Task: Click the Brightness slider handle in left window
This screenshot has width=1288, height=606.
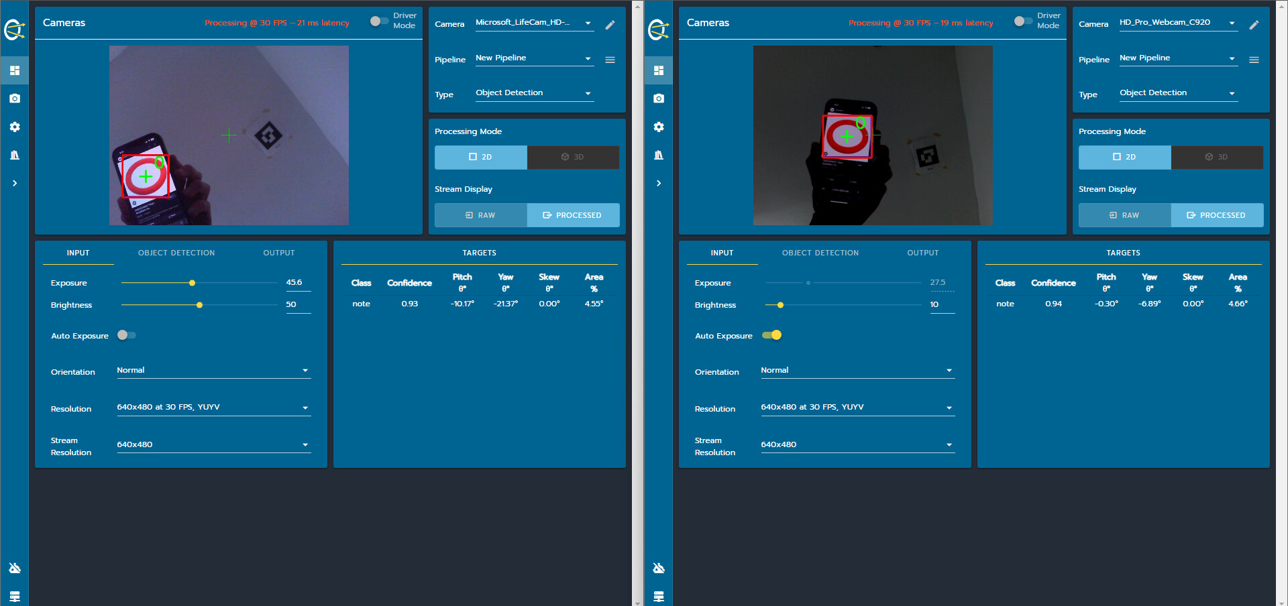Action: 199,305
